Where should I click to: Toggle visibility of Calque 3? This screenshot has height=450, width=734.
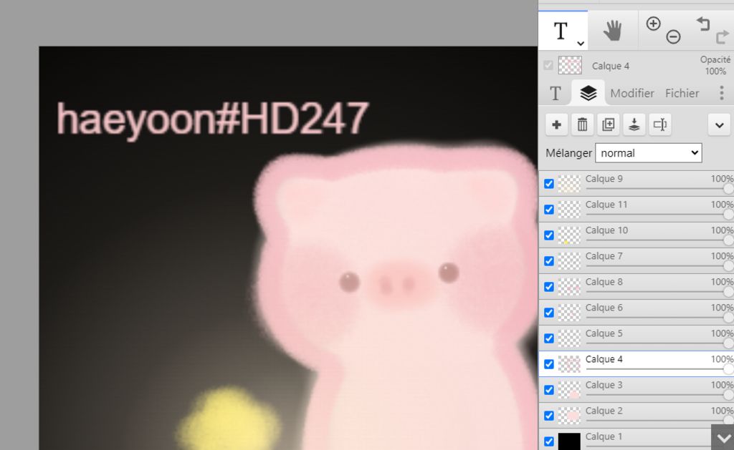point(549,390)
